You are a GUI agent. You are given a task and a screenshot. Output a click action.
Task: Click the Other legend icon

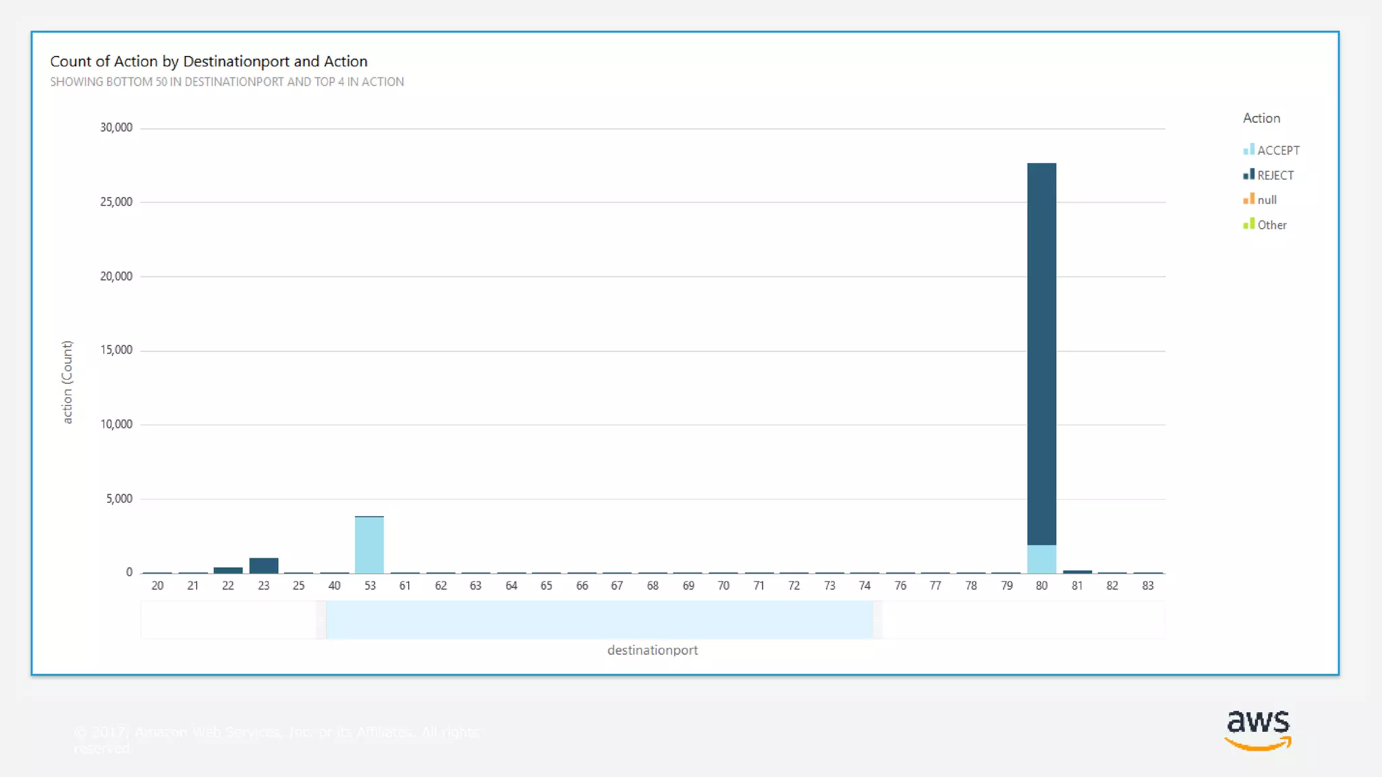click(x=1248, y=224)
